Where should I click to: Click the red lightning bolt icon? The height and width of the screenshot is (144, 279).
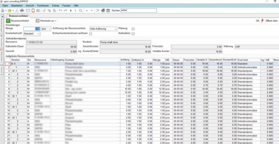click(262, 21)
